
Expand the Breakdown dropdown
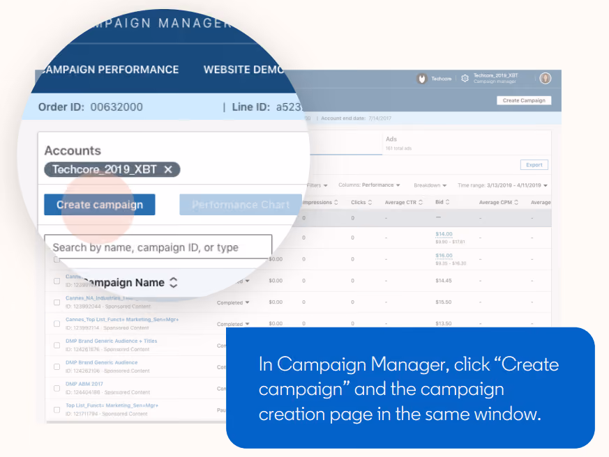coord(430,185)
